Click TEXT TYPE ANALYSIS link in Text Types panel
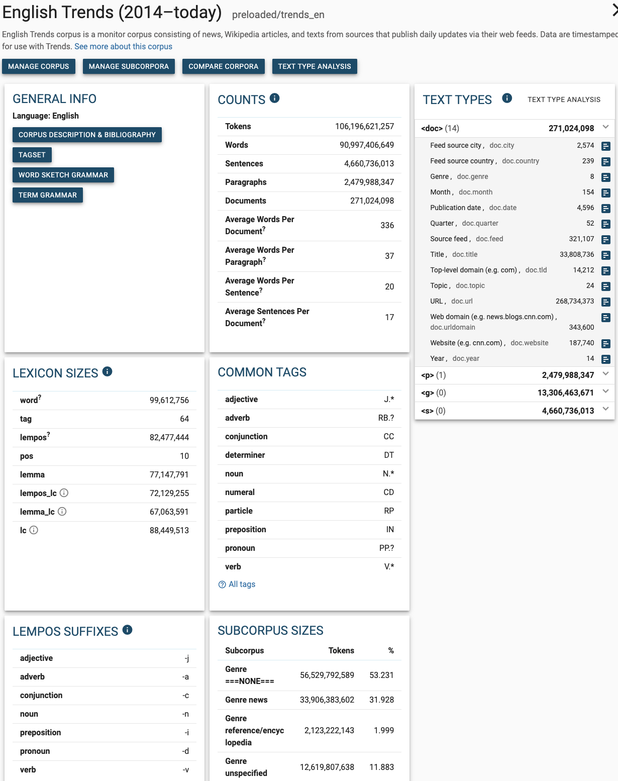This screenshot has height=781, width=618. 564,100
